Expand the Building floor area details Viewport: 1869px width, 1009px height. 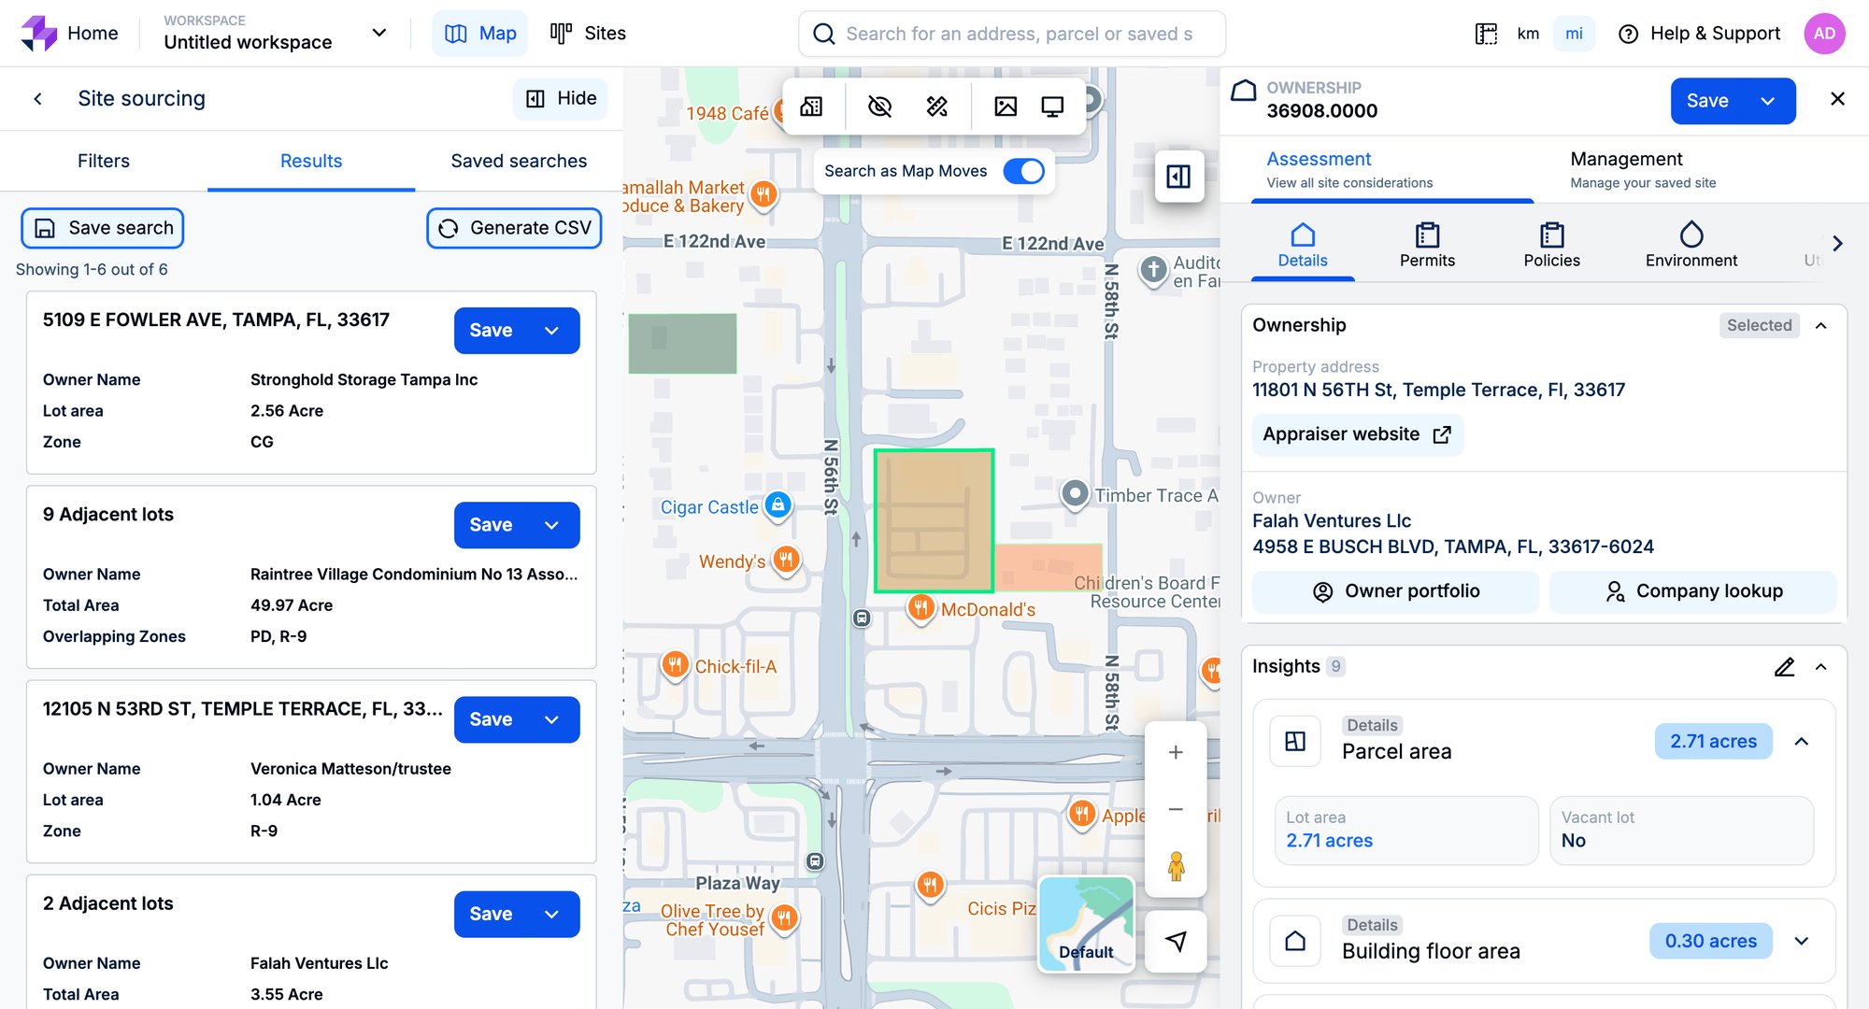1800,942
